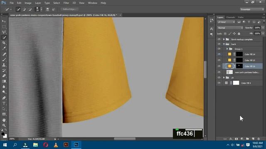Hide the new-york-yankees image layer
The width and height of the screenshot is (266, 149).
click(219, 72)
